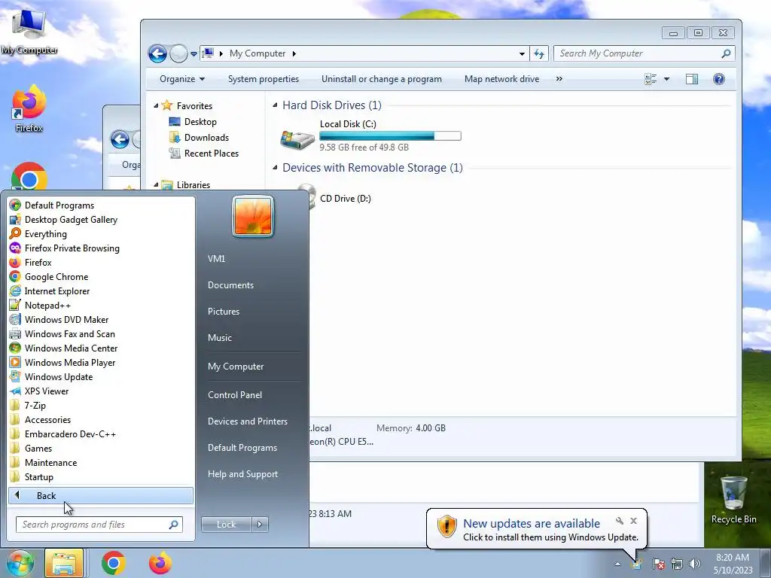Click the Lock button

coord(226,525)
